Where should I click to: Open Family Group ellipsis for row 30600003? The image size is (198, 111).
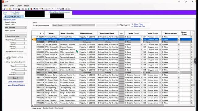[160, 80]
